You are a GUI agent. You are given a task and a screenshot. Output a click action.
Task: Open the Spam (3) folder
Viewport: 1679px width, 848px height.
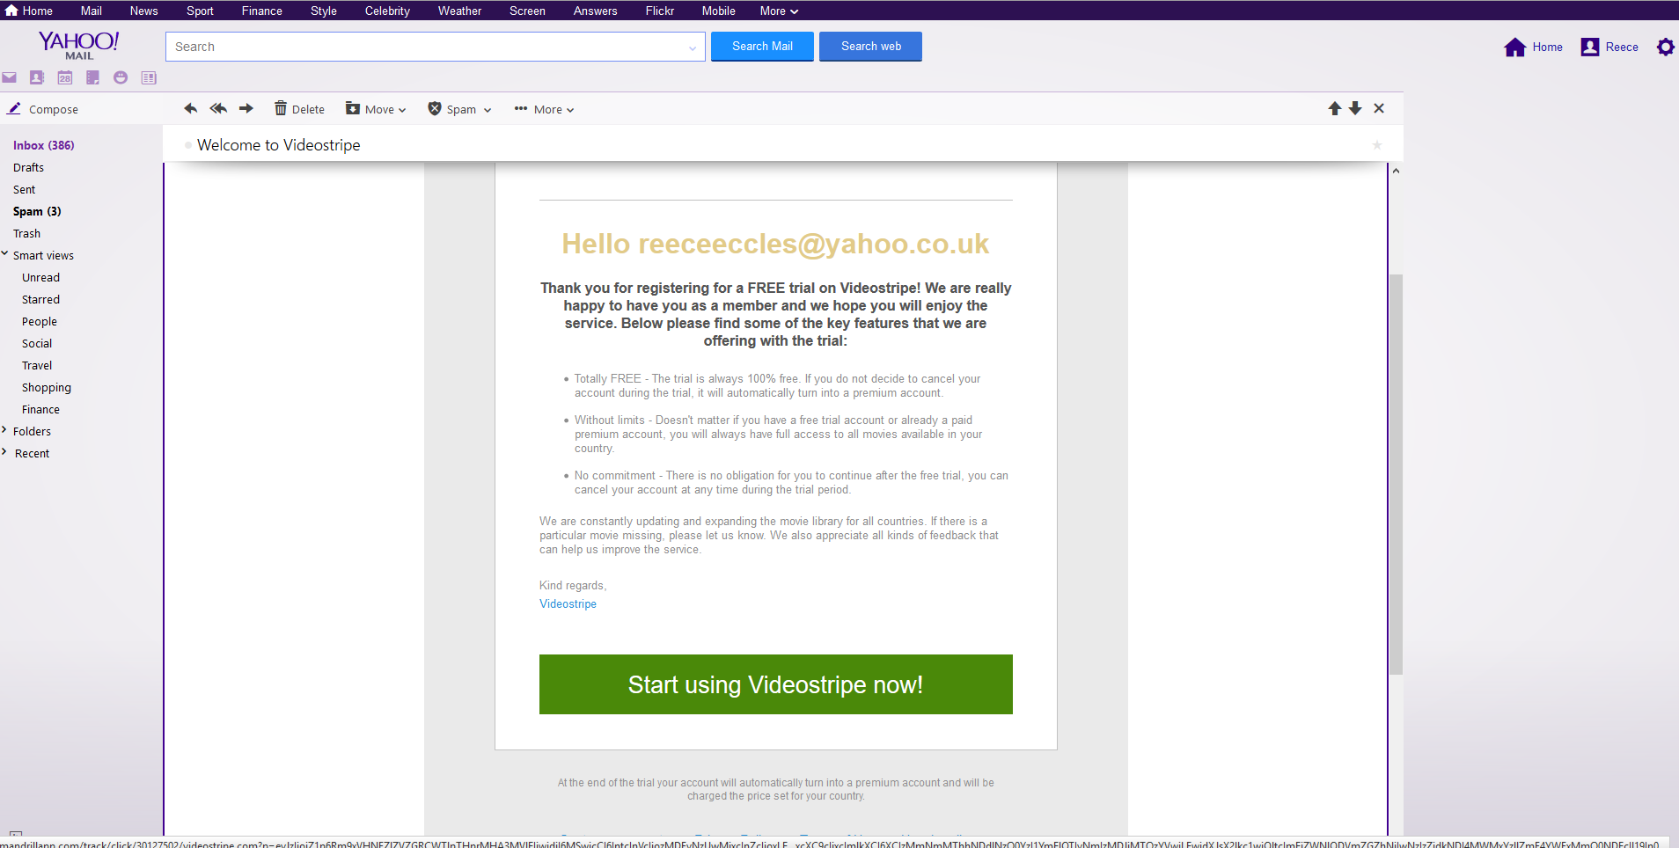pyautogui.click(x=37, y=211)
